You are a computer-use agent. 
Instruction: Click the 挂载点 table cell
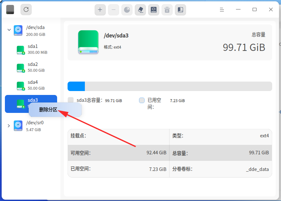point(118,137)
